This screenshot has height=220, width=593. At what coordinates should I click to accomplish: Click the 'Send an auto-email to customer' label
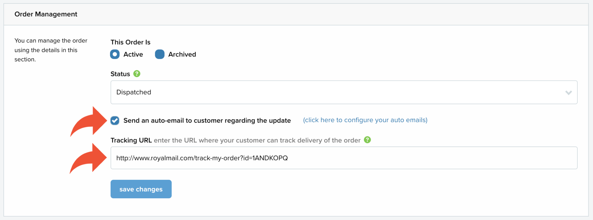(x=207, y=120)
